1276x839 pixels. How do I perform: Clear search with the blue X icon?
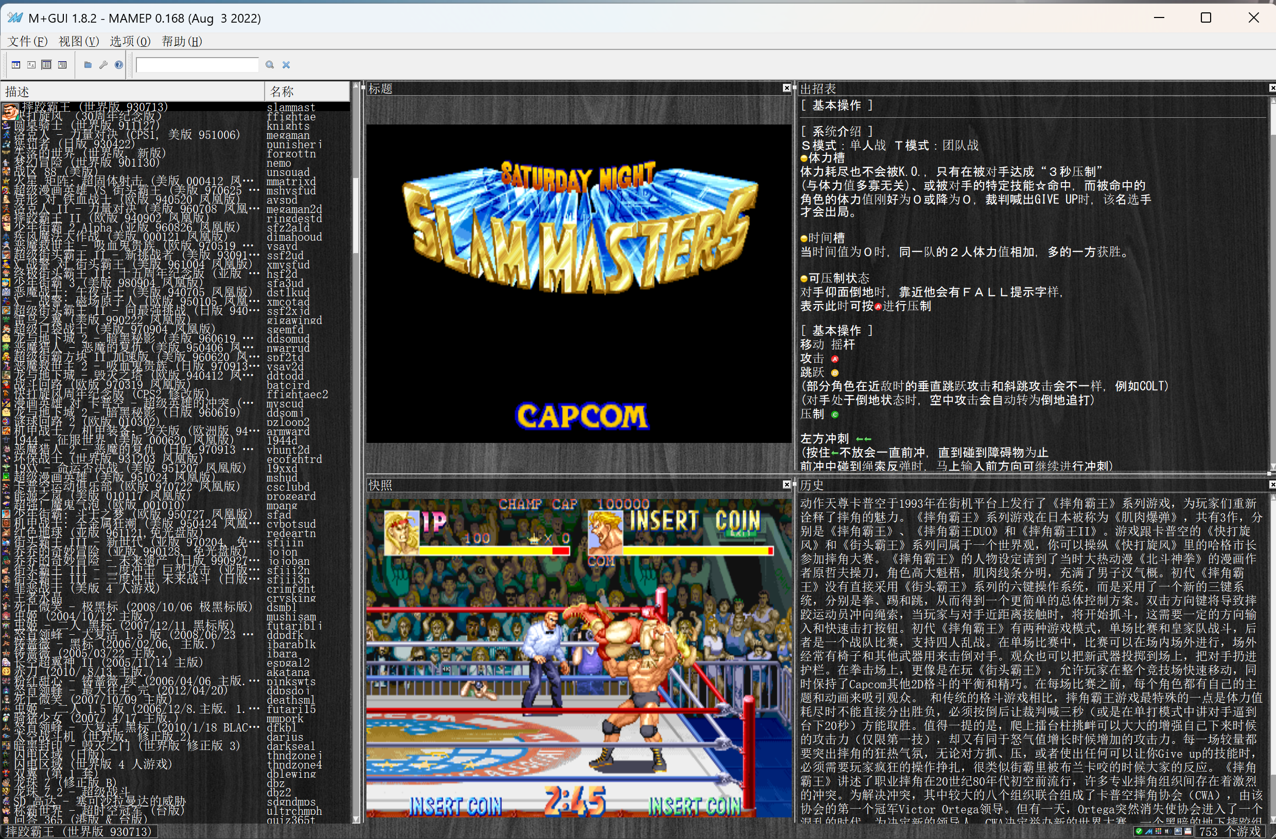tap(286, 65)
